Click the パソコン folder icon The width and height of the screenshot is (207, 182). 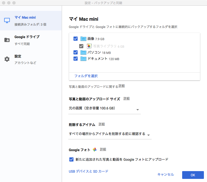pos(83,53)
